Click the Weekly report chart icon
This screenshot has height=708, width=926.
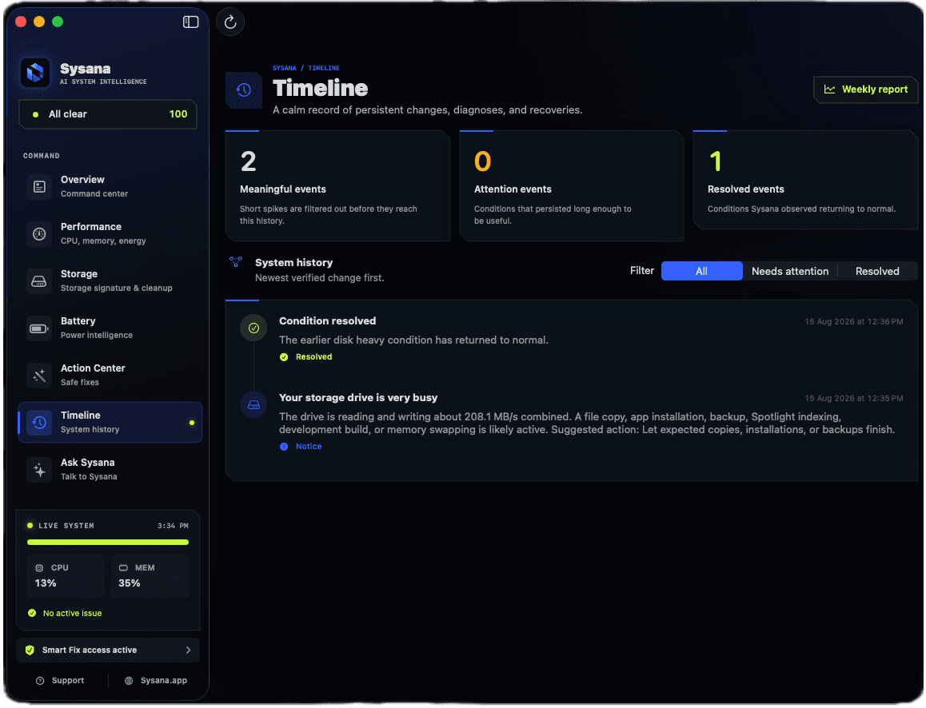830,89
